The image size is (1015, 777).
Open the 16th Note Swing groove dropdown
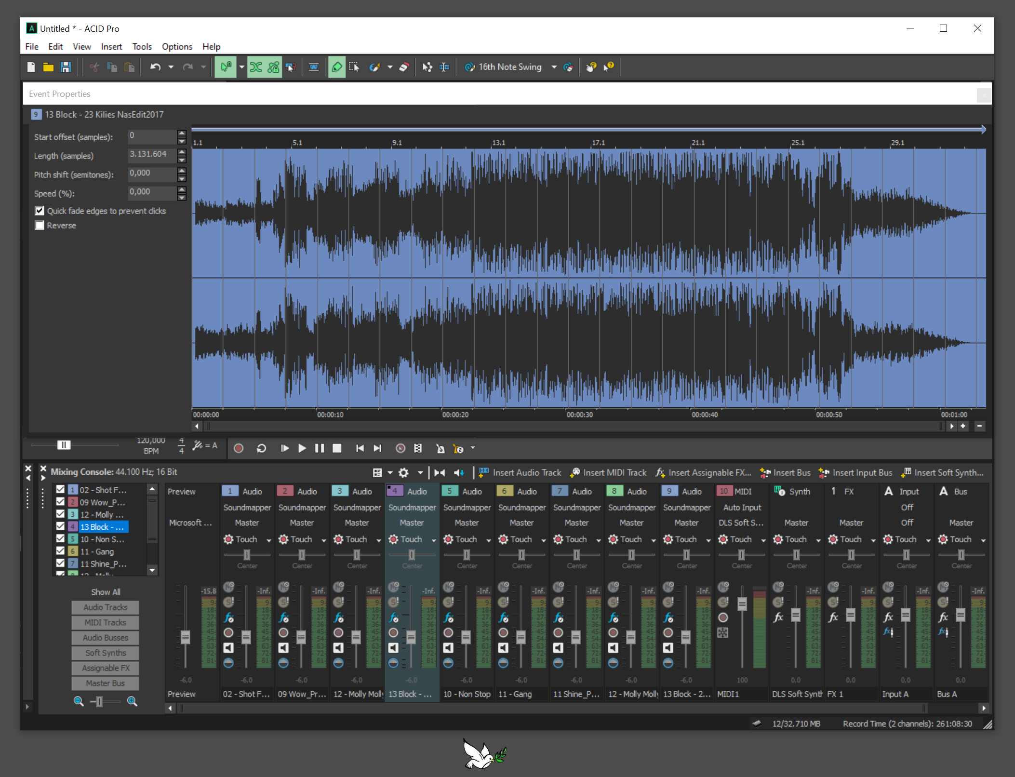click(554, 67)
